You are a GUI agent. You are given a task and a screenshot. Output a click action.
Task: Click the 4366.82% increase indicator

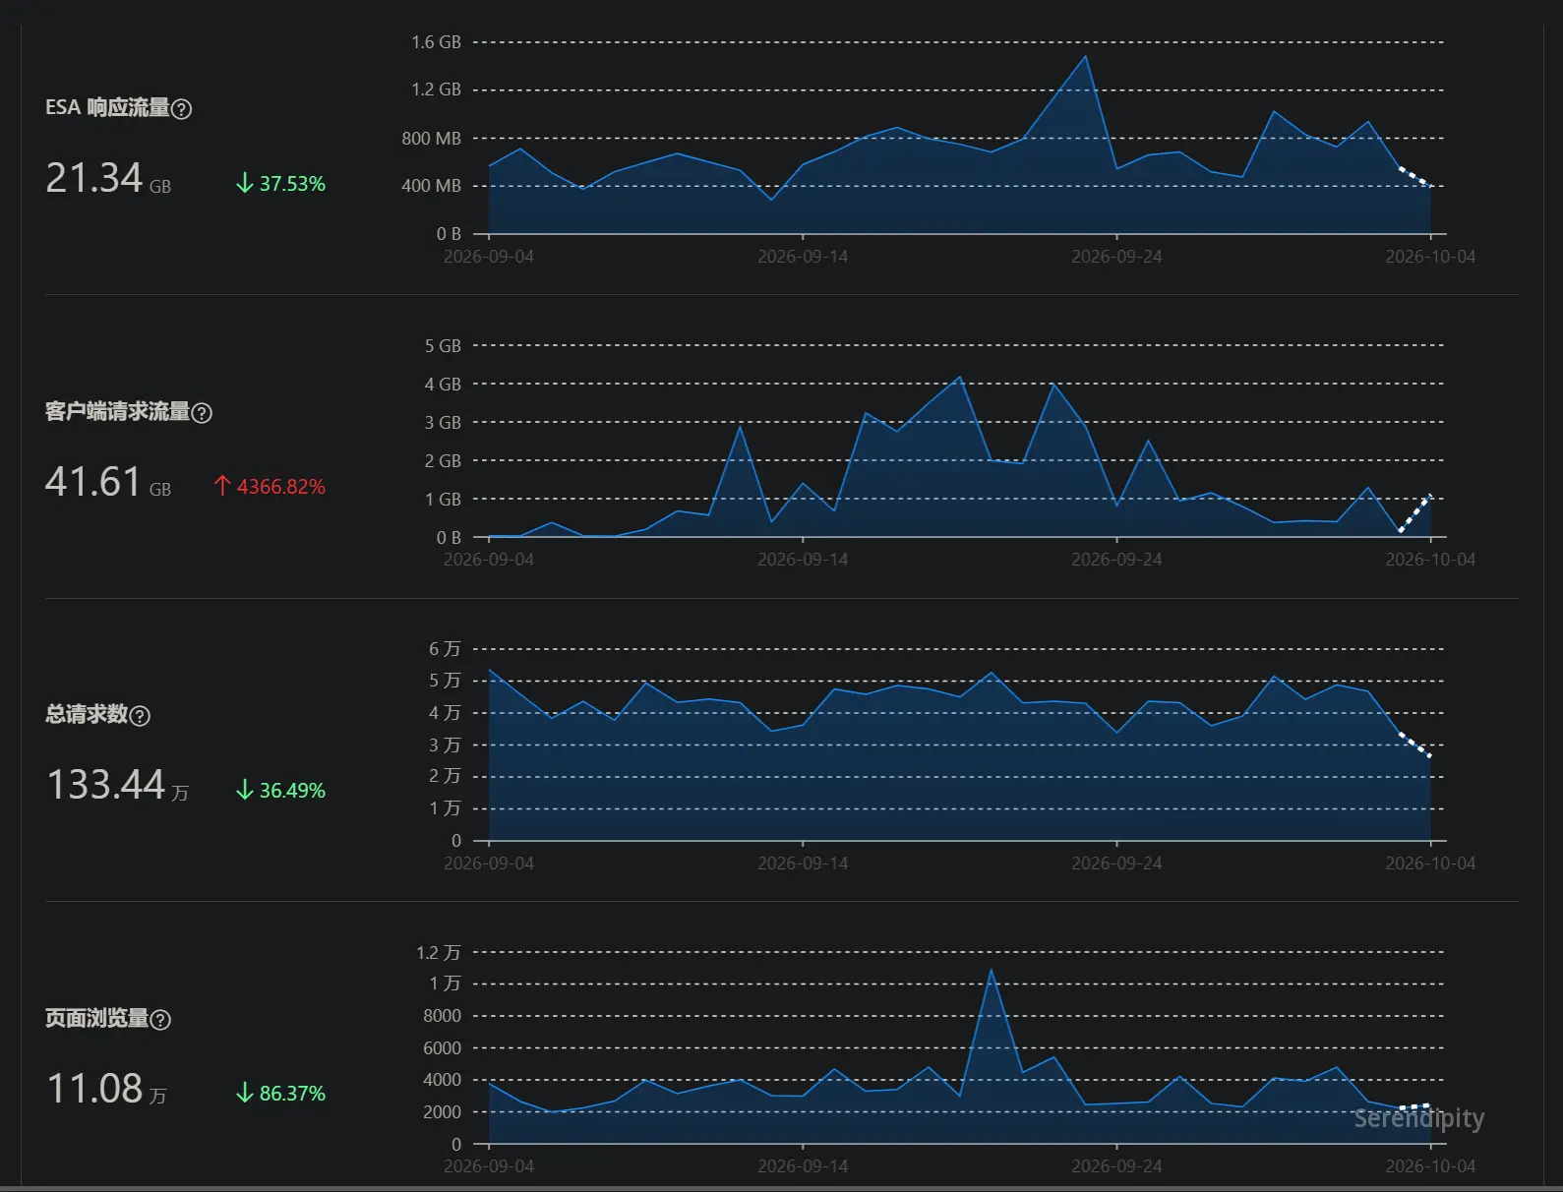[270, 487]
